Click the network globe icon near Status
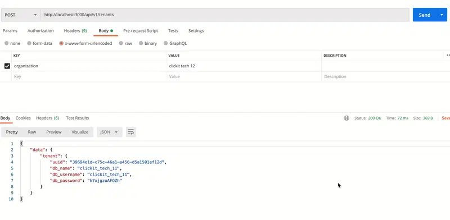 click(x=346, y=118)
